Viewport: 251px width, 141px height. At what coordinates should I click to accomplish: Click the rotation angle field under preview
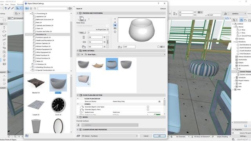point(129,47)
